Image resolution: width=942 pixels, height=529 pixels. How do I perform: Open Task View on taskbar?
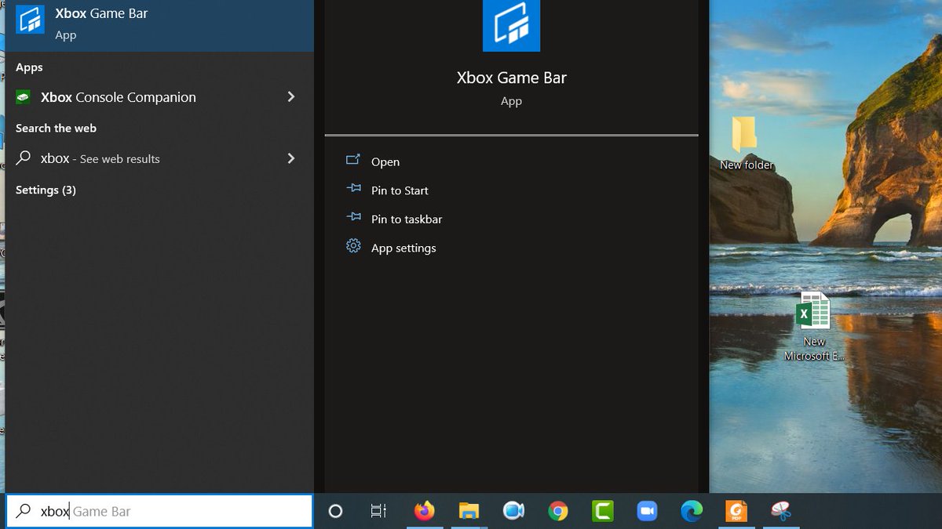click(x=378, y=511)
